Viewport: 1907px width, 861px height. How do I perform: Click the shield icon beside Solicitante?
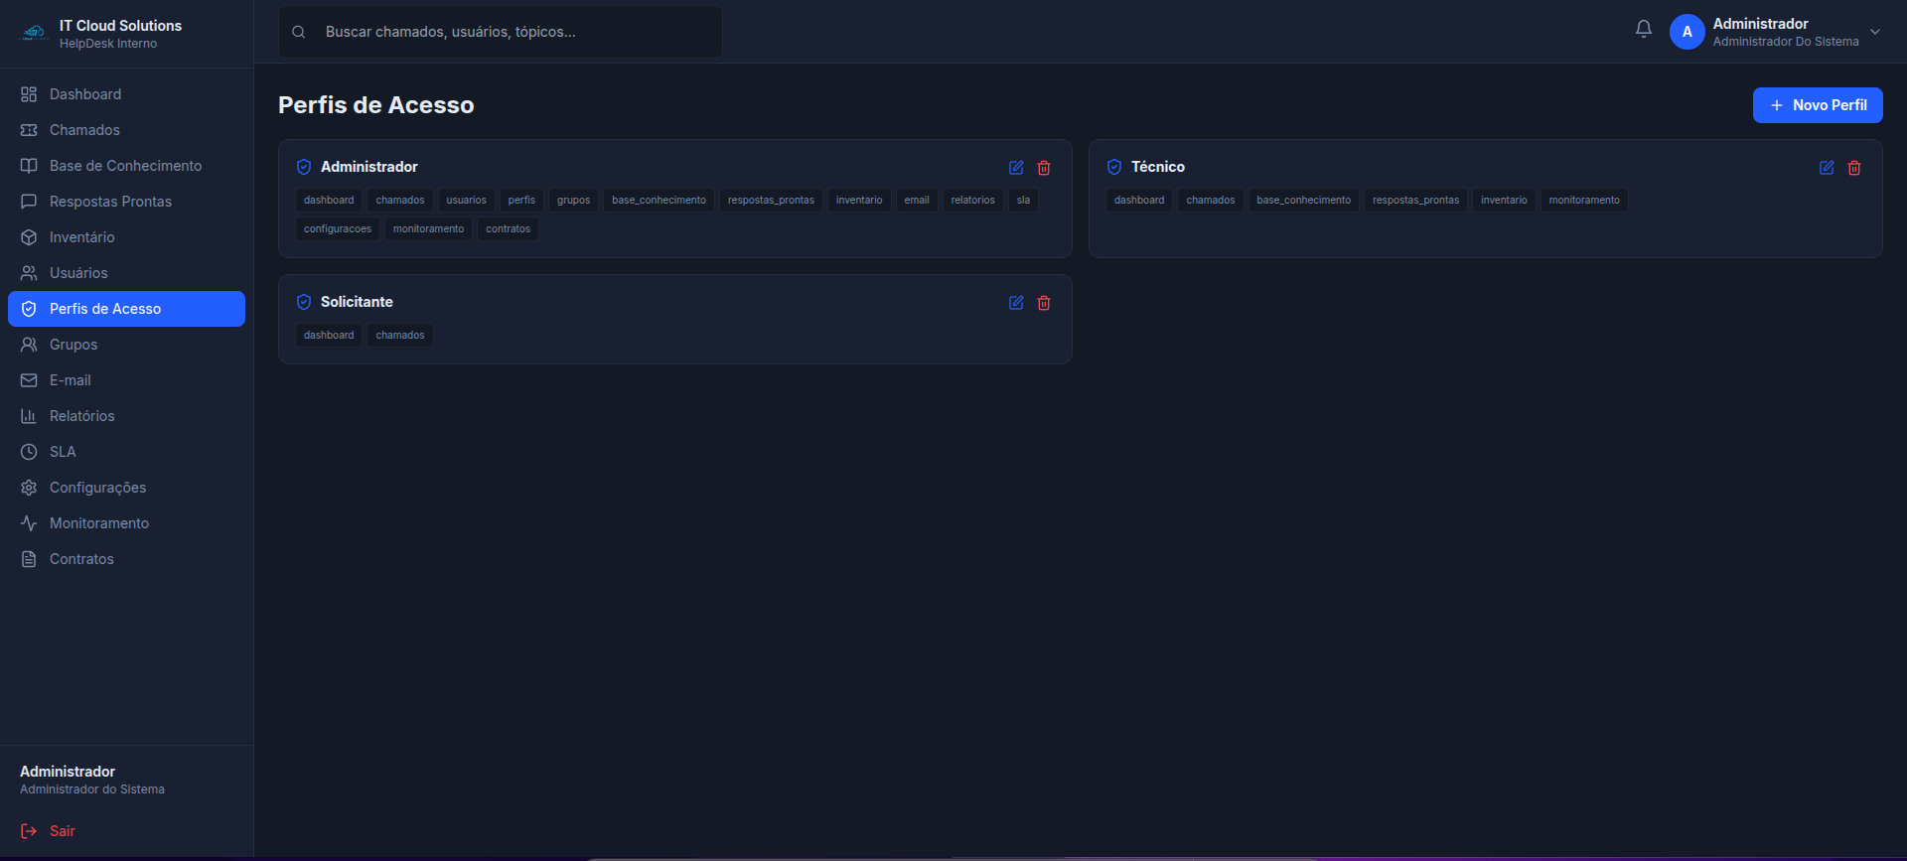[304, 302]
